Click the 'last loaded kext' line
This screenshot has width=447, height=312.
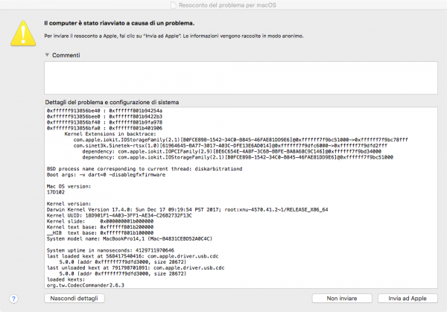pyautogui.click(x=133, y=256)
